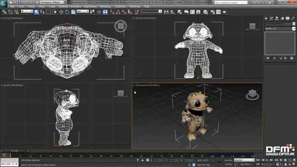Open the Material Editor sphere icon

click(205, 12)
